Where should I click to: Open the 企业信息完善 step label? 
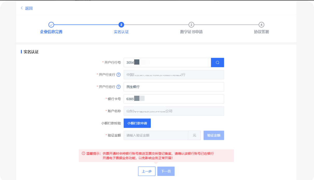[x=51, y=32]
